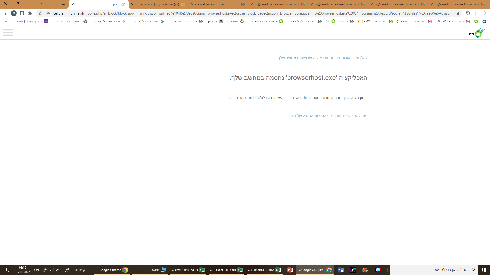Viewport: 490px width, 275px height.
Task: Click the Rimon logo in the header
Action: (x=476, y=33)
